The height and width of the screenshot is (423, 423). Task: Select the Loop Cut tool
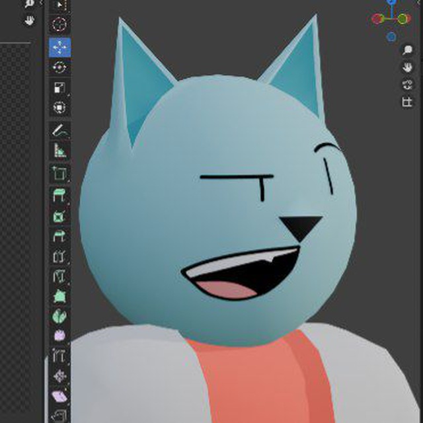coord(59,256)
